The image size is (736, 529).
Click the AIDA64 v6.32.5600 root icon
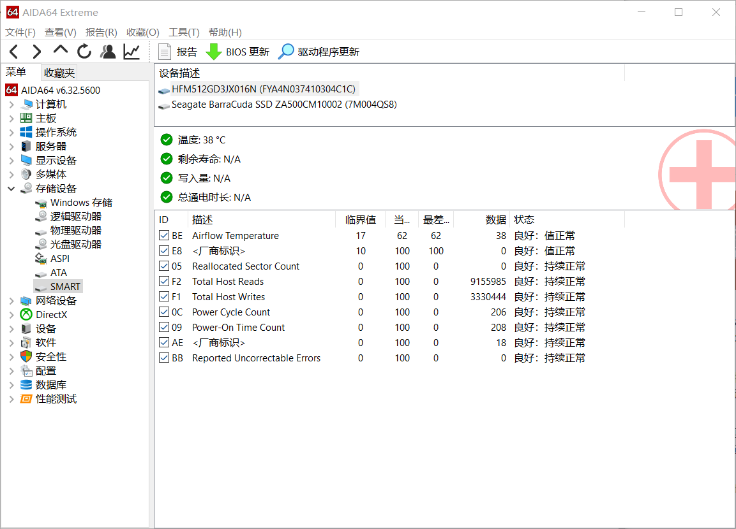(x=11, y=90)
